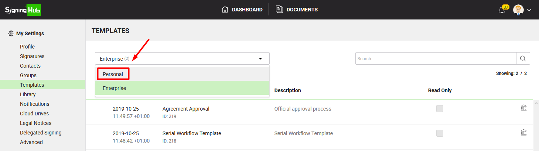Image resolution: width=539 pixels, height=151 pixels.
Task: Choose the Enterprise option in the list
Action: (x=115, y=88)
